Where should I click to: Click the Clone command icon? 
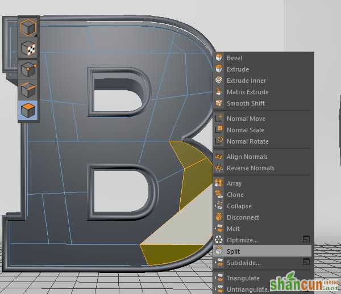219,194
